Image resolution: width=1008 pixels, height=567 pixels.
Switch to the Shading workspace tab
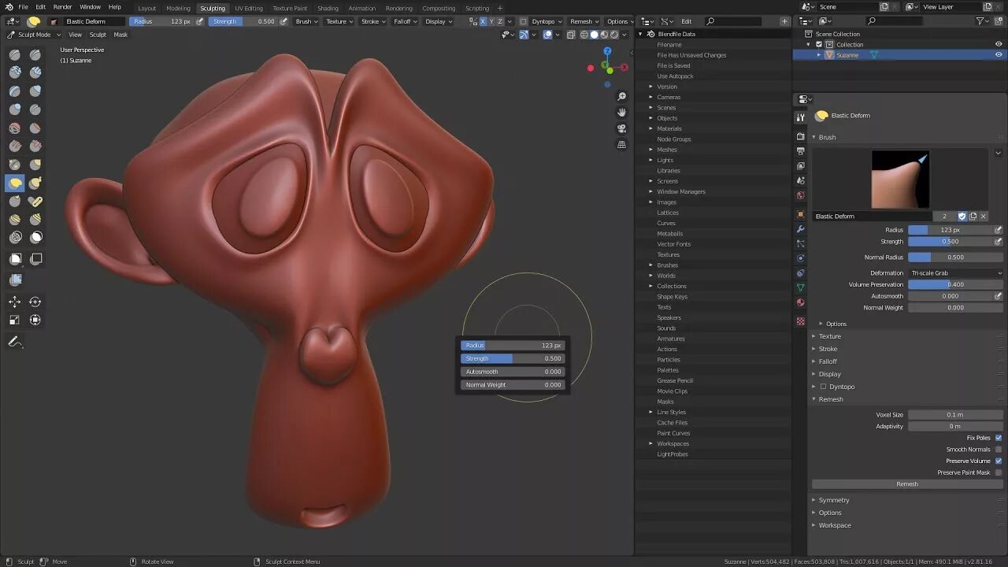(328, 8)
